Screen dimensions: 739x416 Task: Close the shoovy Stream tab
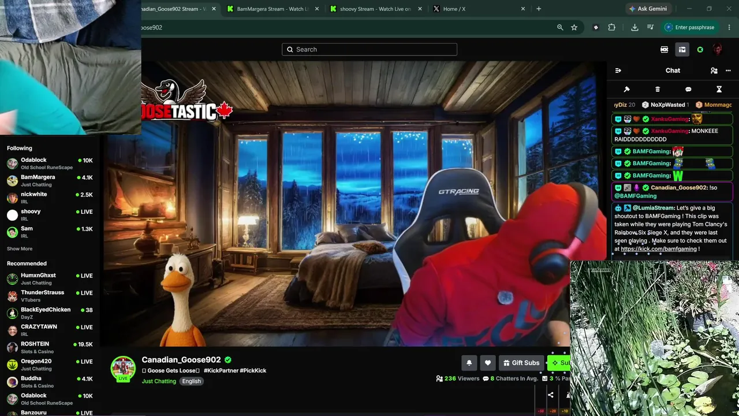[420, 9]
